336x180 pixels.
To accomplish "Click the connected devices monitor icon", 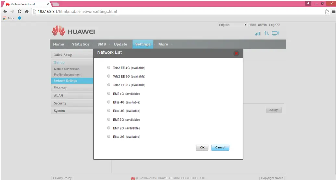I will [275, 33].
